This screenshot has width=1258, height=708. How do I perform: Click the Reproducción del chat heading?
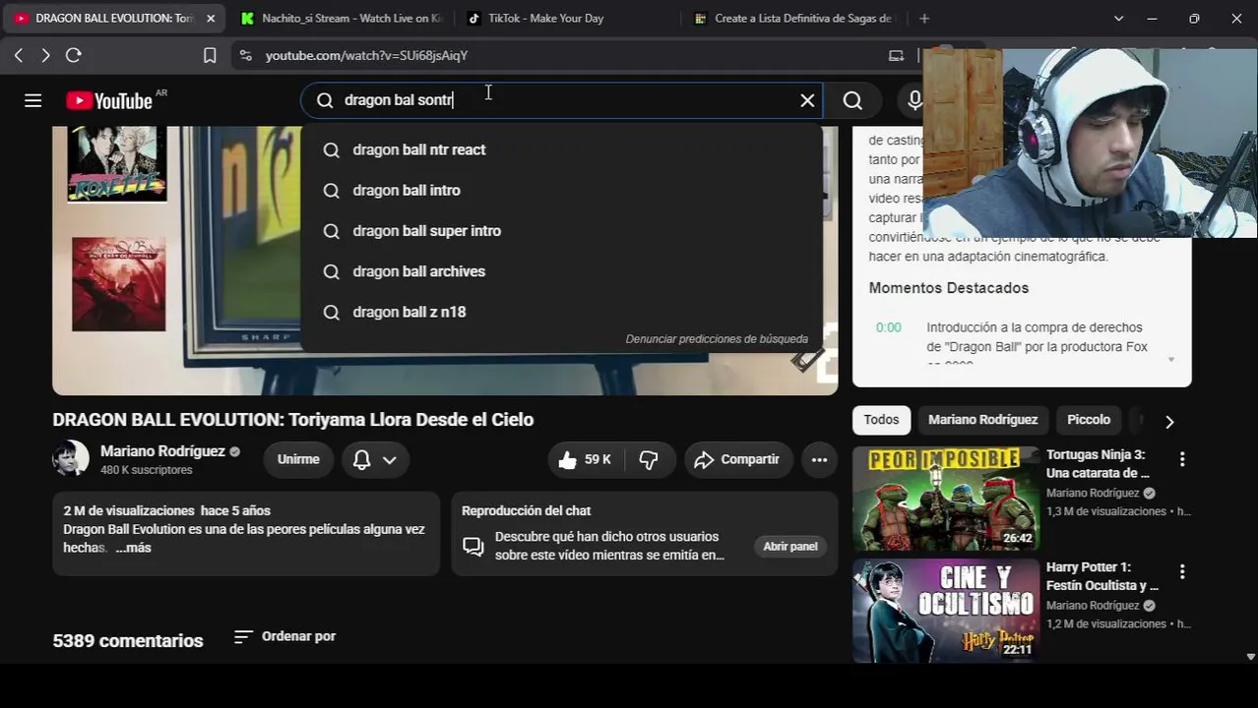(526, 510)
